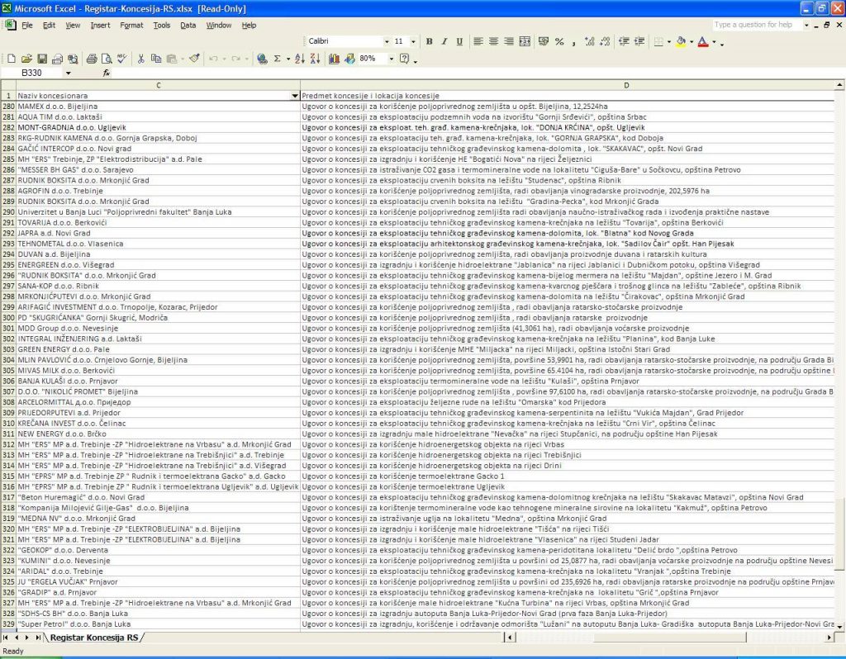Open the Edit menu

tap(49, 26)
